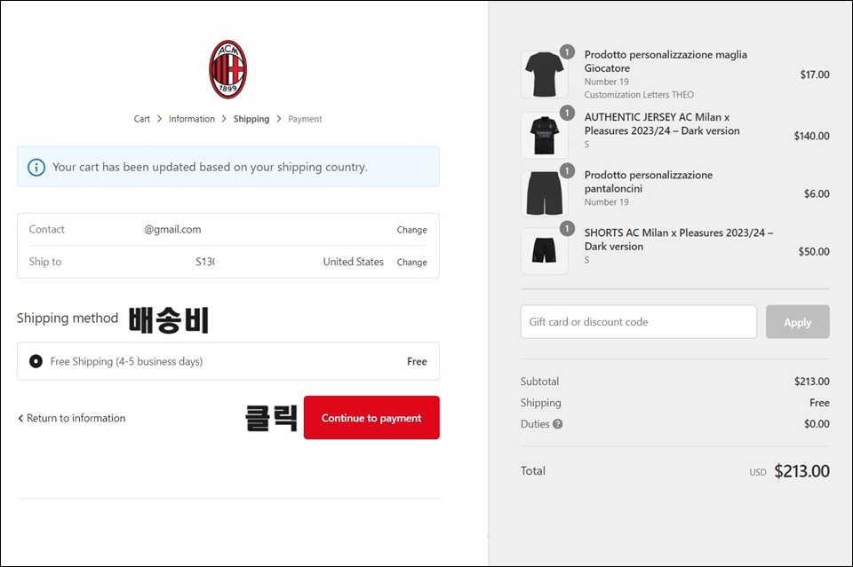The width and height of the screenshot is (853, 567).
Task: Click back chevron beside Return to information
Action: pyautogui.click(x=20, y=418)
